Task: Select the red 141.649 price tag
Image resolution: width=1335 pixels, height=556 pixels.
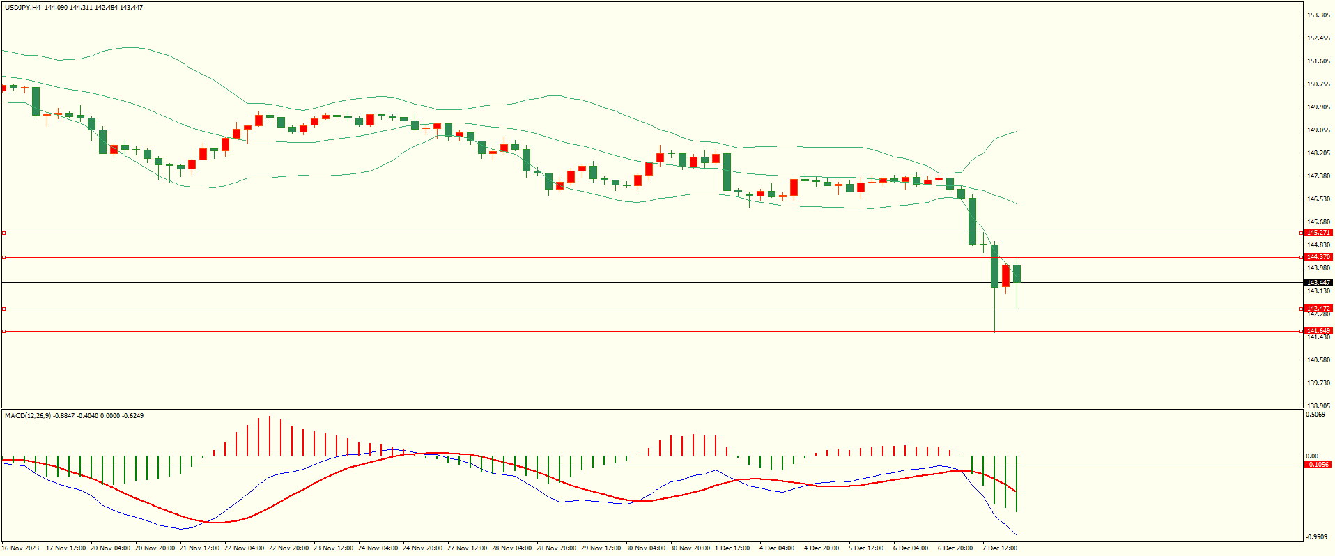Action: click(1318, 331)
